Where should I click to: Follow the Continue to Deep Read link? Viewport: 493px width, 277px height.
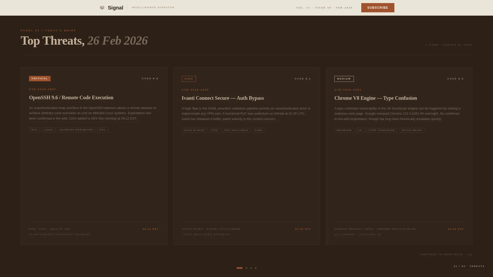pyautogui.click(x=446, y=255)
